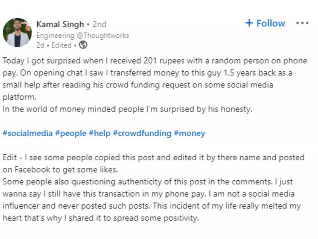This screenshot has height=239, width=318.
Task: Click the final line about spreading positivity
Action: click(100, 218)
